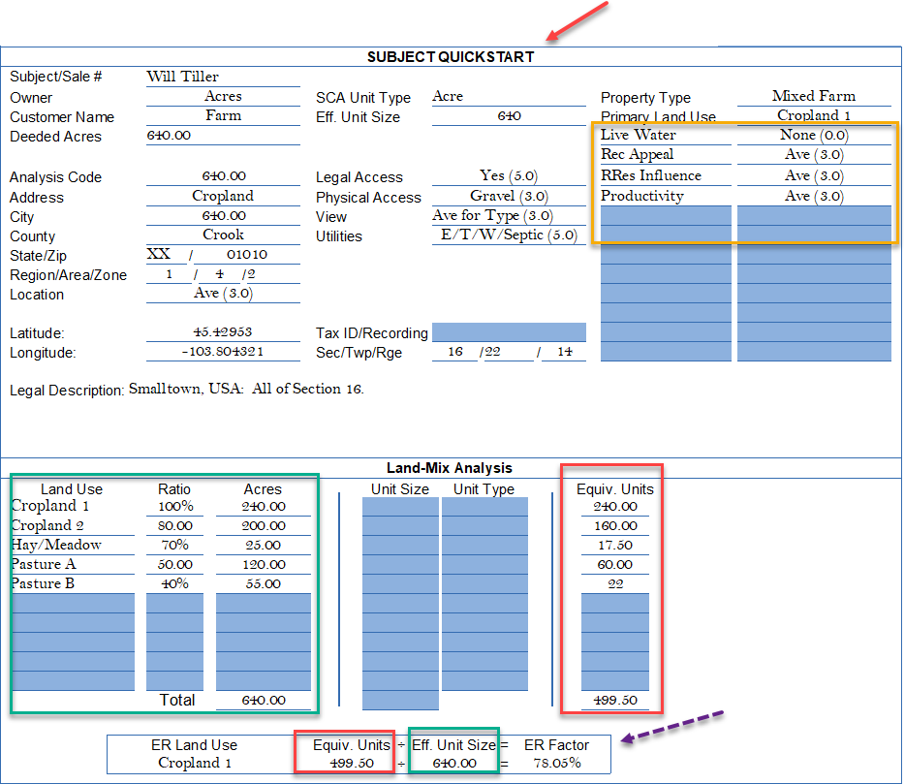905x784 pixels.
Task: Edit the Cropland 2 ratio cell
Action: pyautogui.click(x=174, y=526)
